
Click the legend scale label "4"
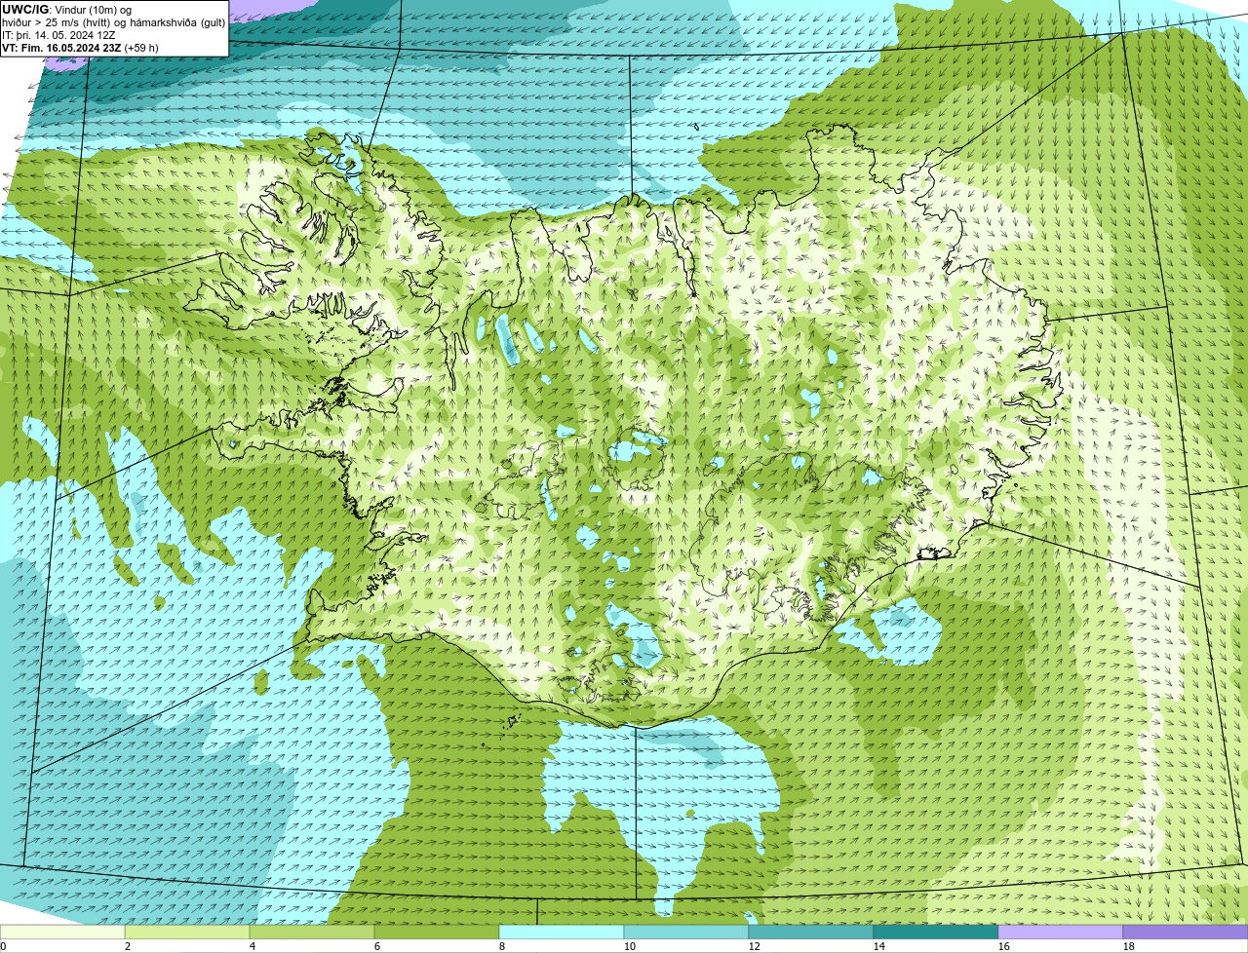pyautogui.click(x=253, y=946)
